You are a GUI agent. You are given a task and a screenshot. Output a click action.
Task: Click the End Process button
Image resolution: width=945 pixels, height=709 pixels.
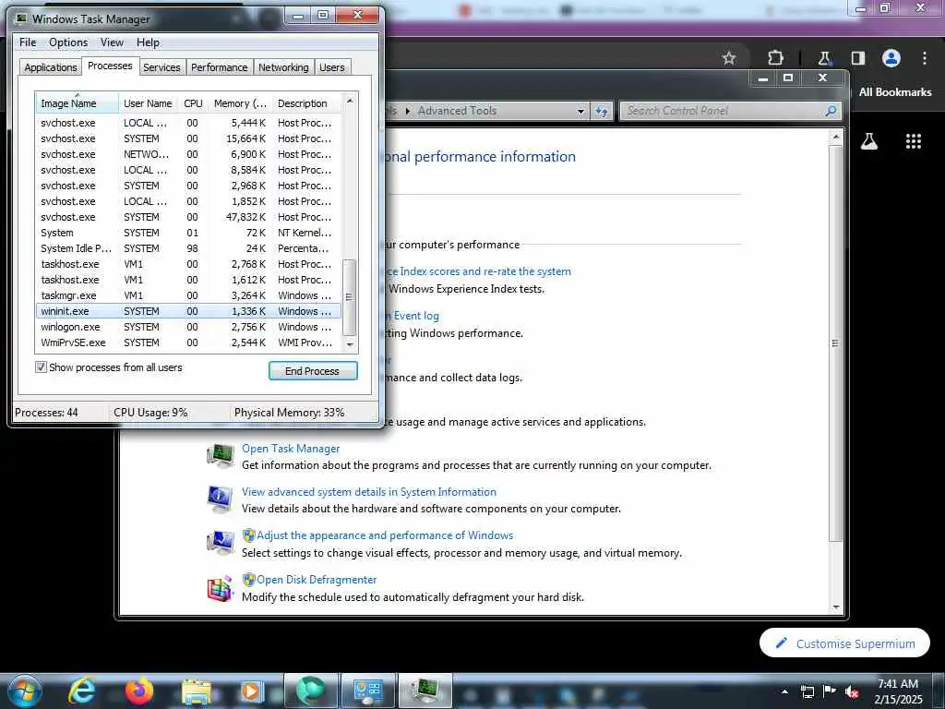coord(313,371)
